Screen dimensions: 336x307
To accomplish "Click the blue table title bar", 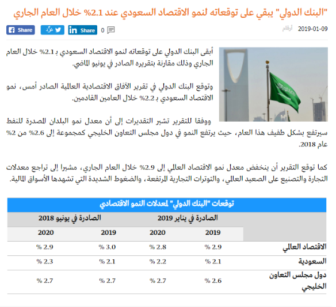I will (167, 205).
